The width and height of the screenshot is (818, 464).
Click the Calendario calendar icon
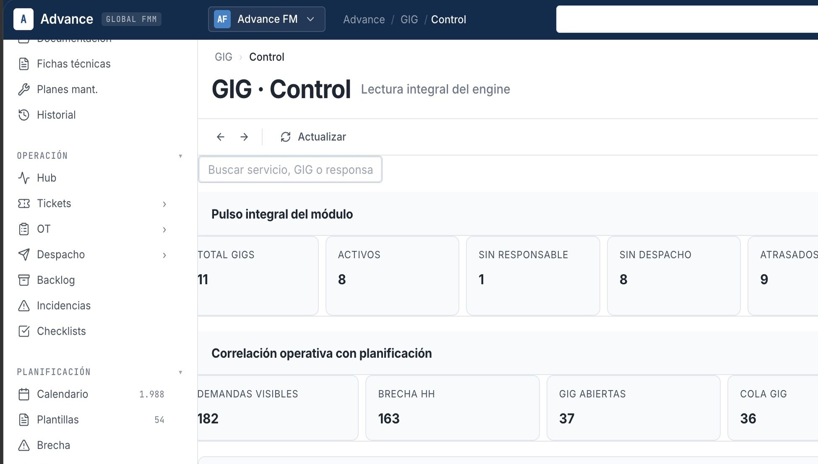[x=24, y=394]
